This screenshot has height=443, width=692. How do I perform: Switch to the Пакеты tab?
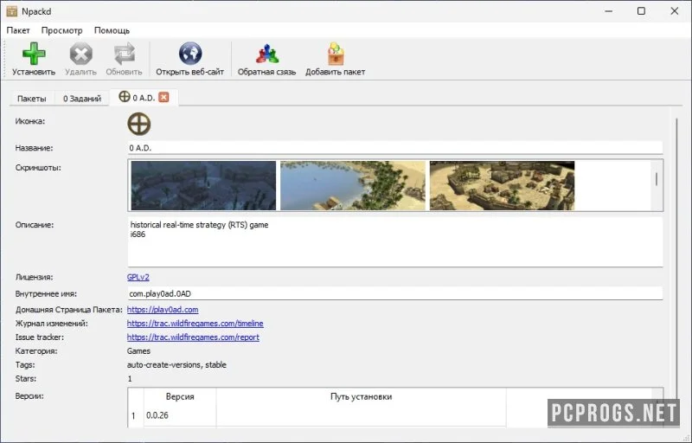(x=32, y=99)
